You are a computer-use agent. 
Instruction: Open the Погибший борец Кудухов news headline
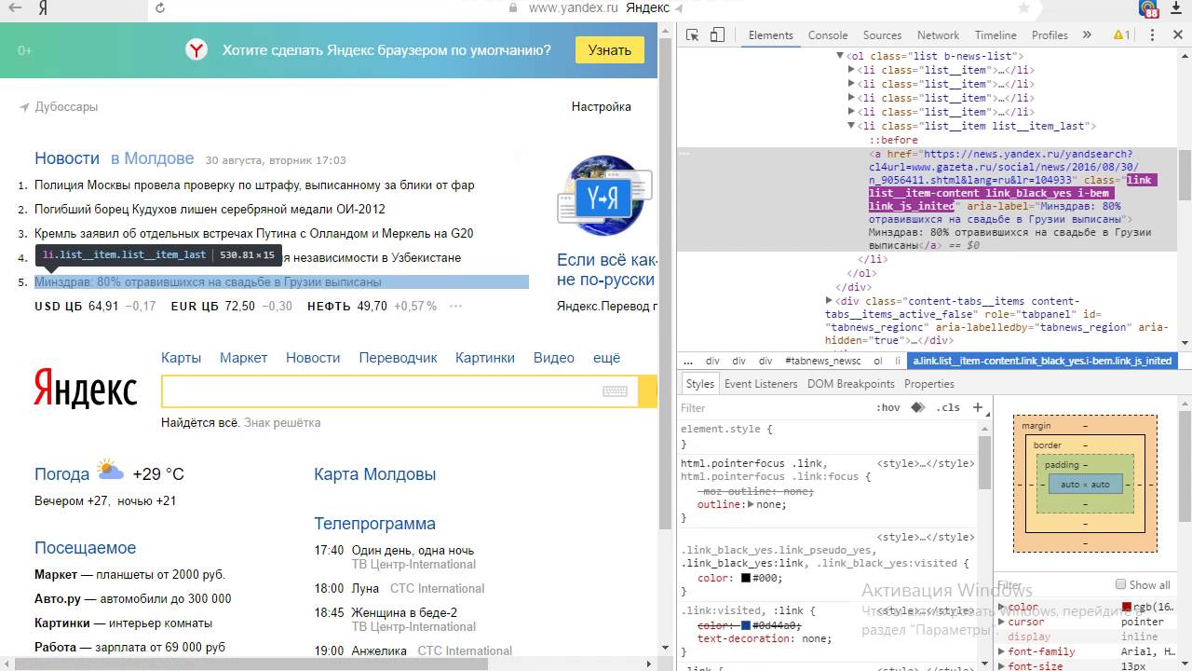tap(210, 209)
